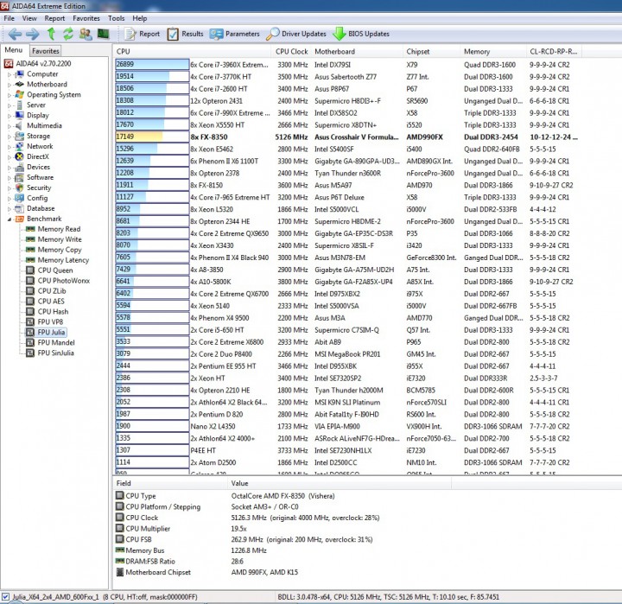Switch to the Menu tab
Viewport: 622px width, 604px height.
(x=14, y=50)
